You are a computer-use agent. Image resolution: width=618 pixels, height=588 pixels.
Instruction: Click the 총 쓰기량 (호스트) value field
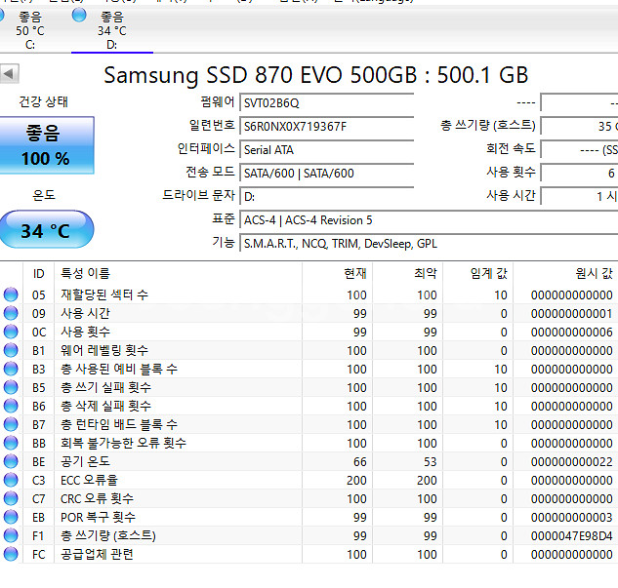pyautogui.click(x=579, y=127)
